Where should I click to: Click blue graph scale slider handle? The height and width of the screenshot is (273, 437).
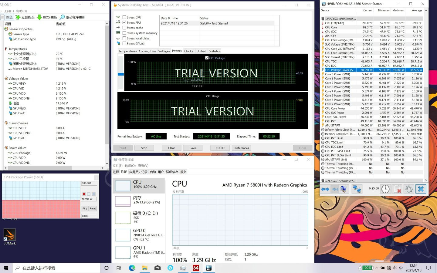tap(121, 74)
